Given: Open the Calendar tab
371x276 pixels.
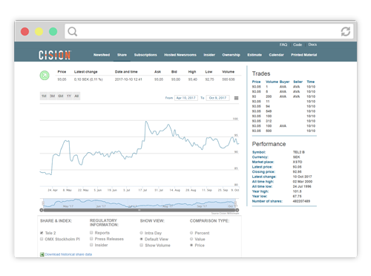Looking at the screenshot, I should (276, 55).
